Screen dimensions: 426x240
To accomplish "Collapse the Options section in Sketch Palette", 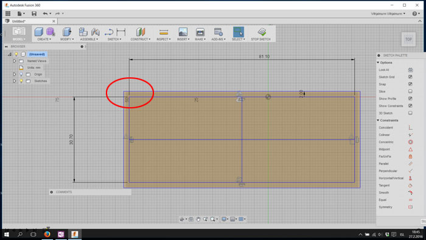I will pos(378,63).
